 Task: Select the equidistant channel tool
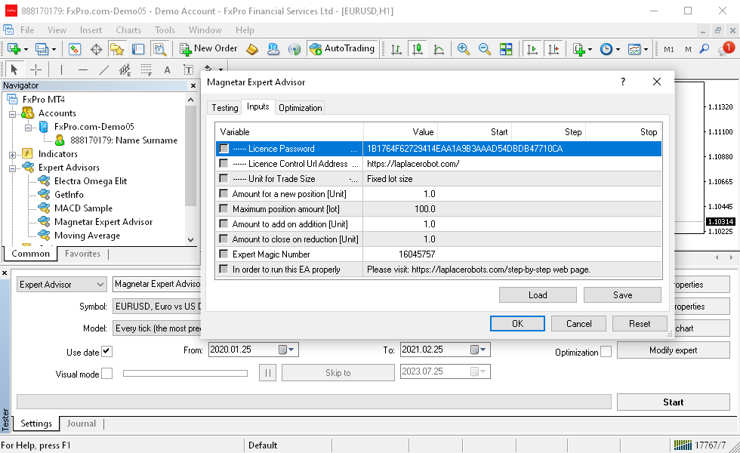(x=125, y=69)
